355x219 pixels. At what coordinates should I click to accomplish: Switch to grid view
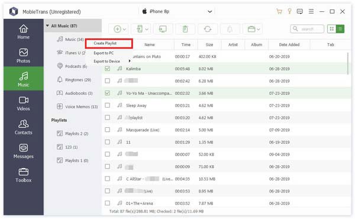[332, 29]
